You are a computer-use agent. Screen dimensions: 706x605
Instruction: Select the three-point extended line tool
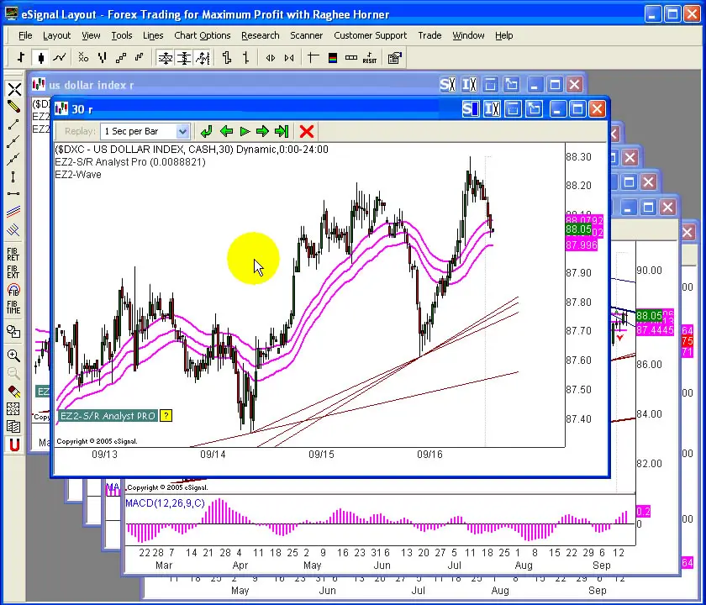13,159
